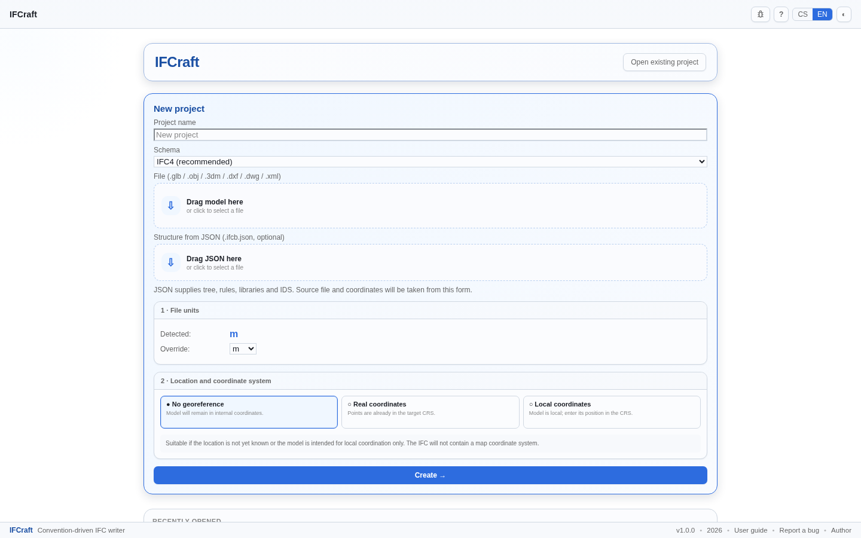Switch language to EN
861x538 pixels.
click(x=822, y=14)
